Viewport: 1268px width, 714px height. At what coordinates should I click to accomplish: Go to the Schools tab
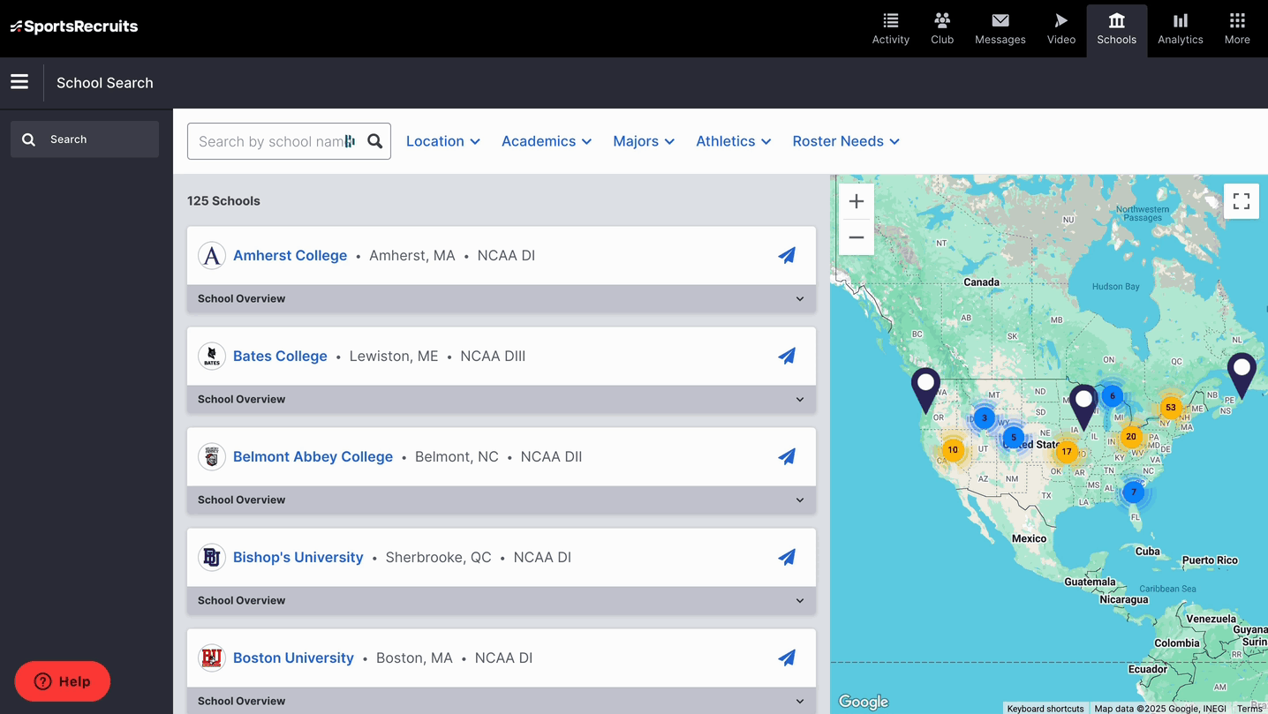coord(1116,31)
